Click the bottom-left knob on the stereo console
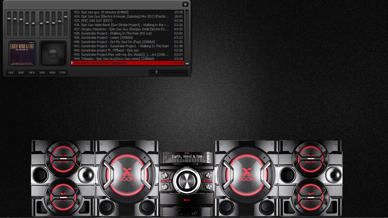 tap(164, 186)
